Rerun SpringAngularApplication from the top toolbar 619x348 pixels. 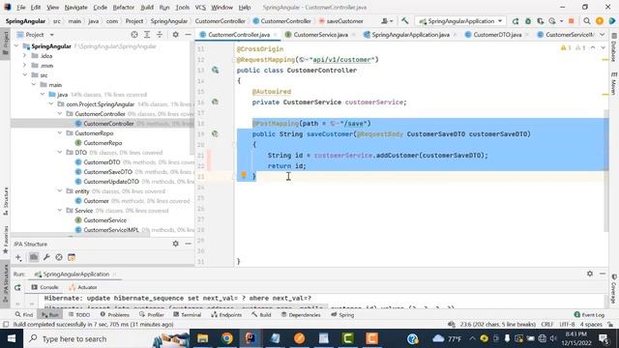516,21
